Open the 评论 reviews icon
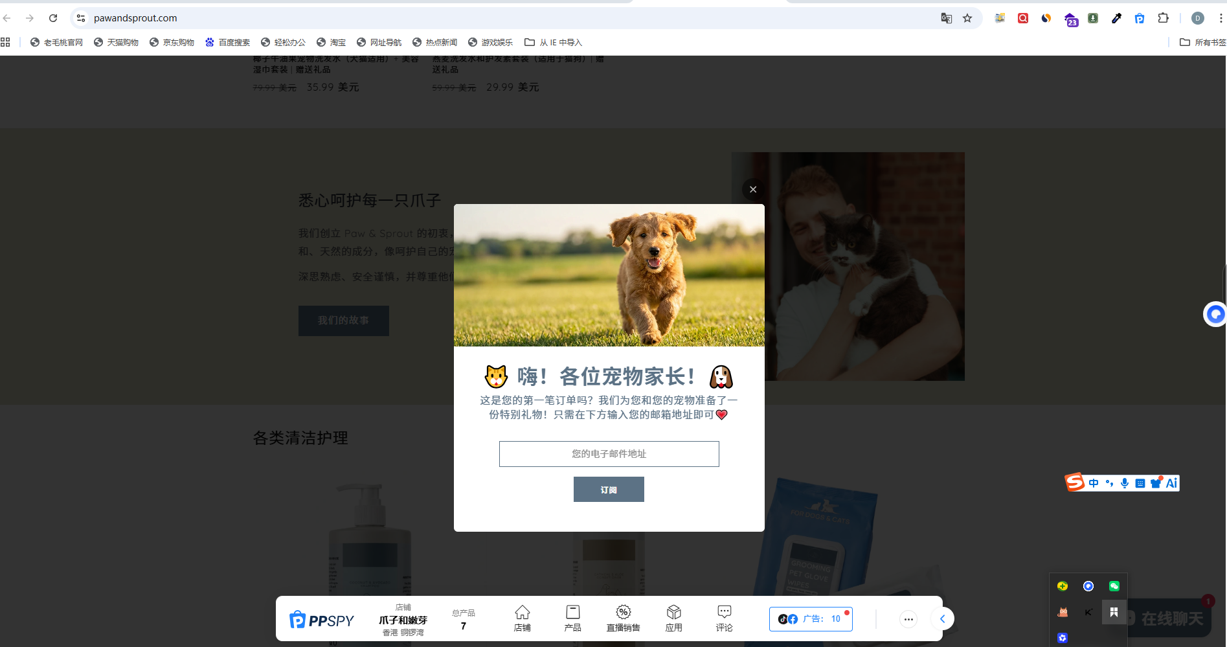The image size is (1227, 647). tap(724, 618)
